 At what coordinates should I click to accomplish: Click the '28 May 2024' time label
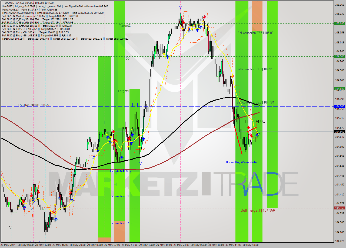pyautogui.click(x=8, y=245)
